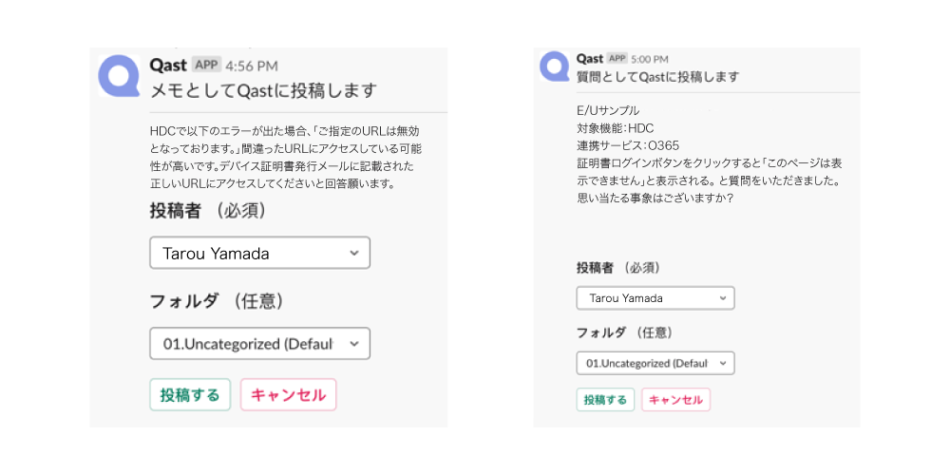
Task: Expand the 01.Uncategorized folder dropdown in question form
Action: [x=655, y=363]
